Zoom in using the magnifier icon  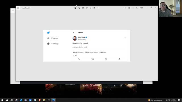tap(137, 8)
